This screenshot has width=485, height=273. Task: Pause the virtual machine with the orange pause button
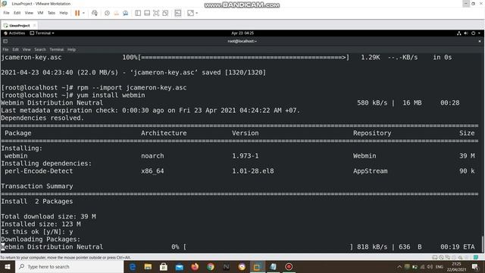(x=77, y=13)
